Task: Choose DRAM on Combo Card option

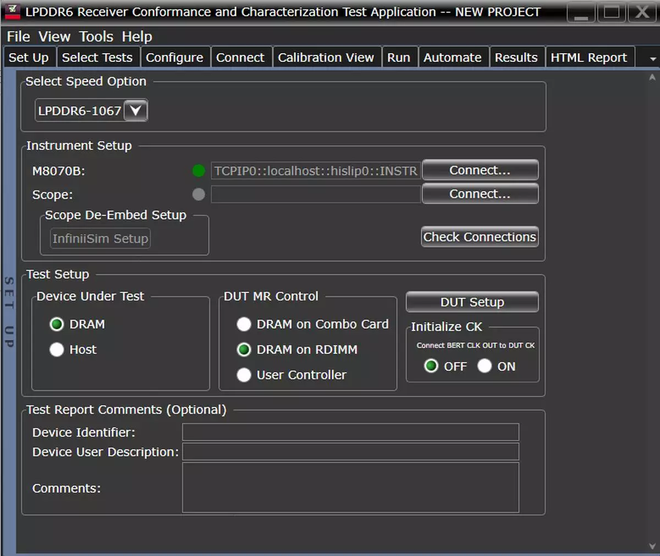Action: 244,324
